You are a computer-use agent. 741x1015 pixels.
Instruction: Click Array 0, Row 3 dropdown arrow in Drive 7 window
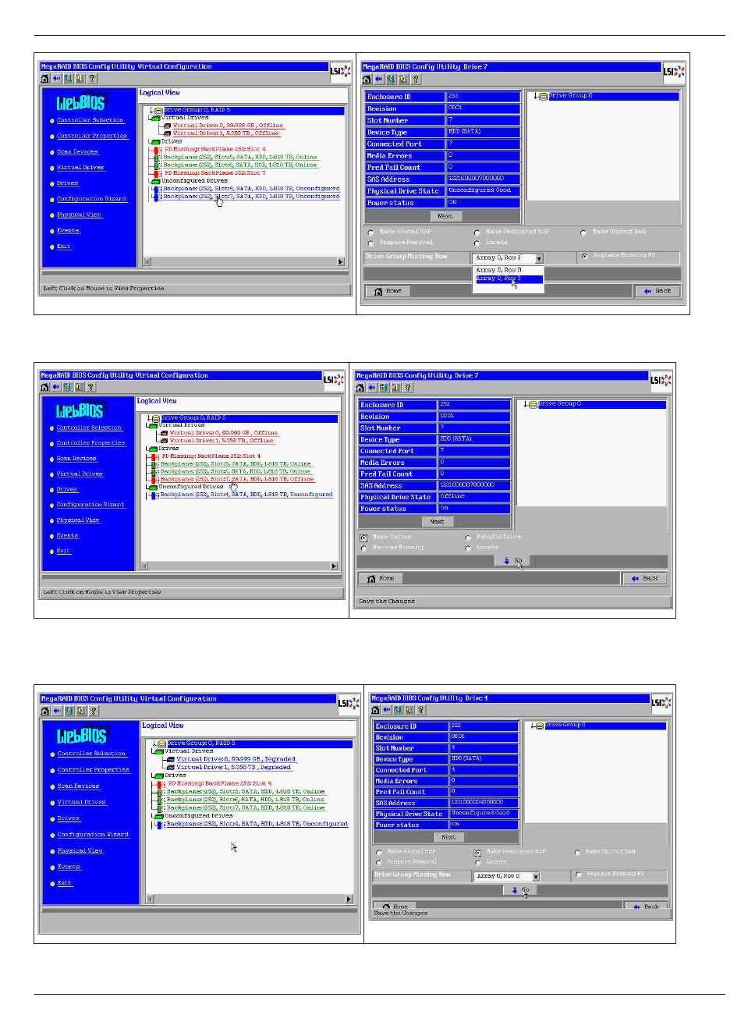point(538,258)
